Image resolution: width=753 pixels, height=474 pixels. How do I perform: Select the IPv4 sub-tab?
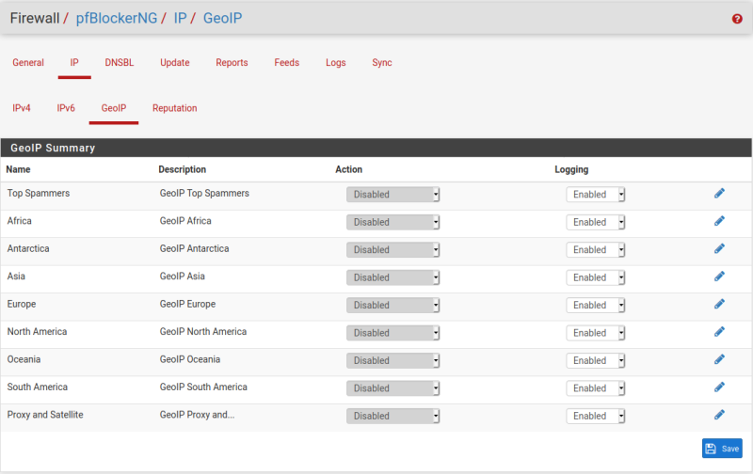21,108
